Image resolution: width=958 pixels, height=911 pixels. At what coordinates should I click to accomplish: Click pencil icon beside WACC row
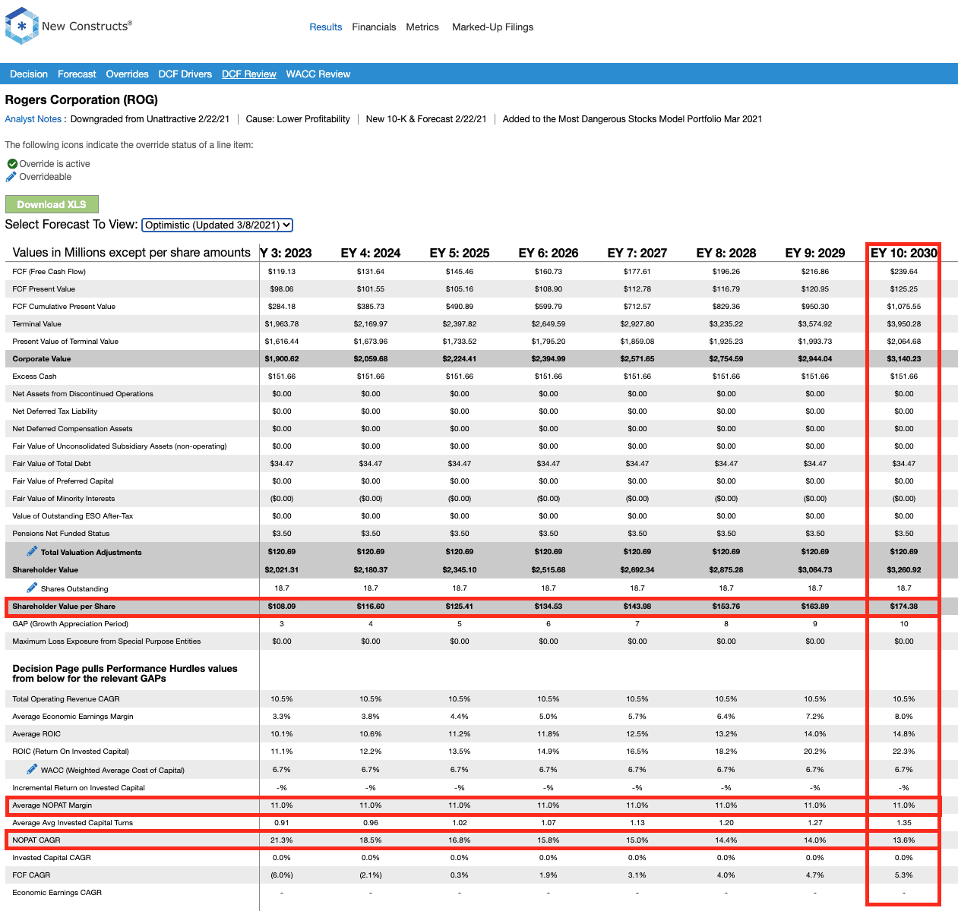(x=32, y=769)
